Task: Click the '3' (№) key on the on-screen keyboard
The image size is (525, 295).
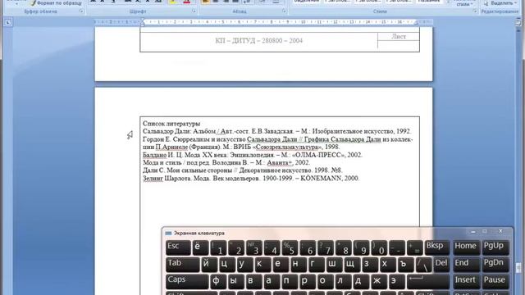Action: pos(254,247)
